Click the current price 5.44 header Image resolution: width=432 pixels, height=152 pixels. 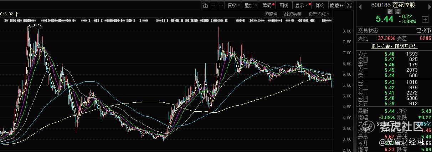pyautogui.click(x=384, y=19)
